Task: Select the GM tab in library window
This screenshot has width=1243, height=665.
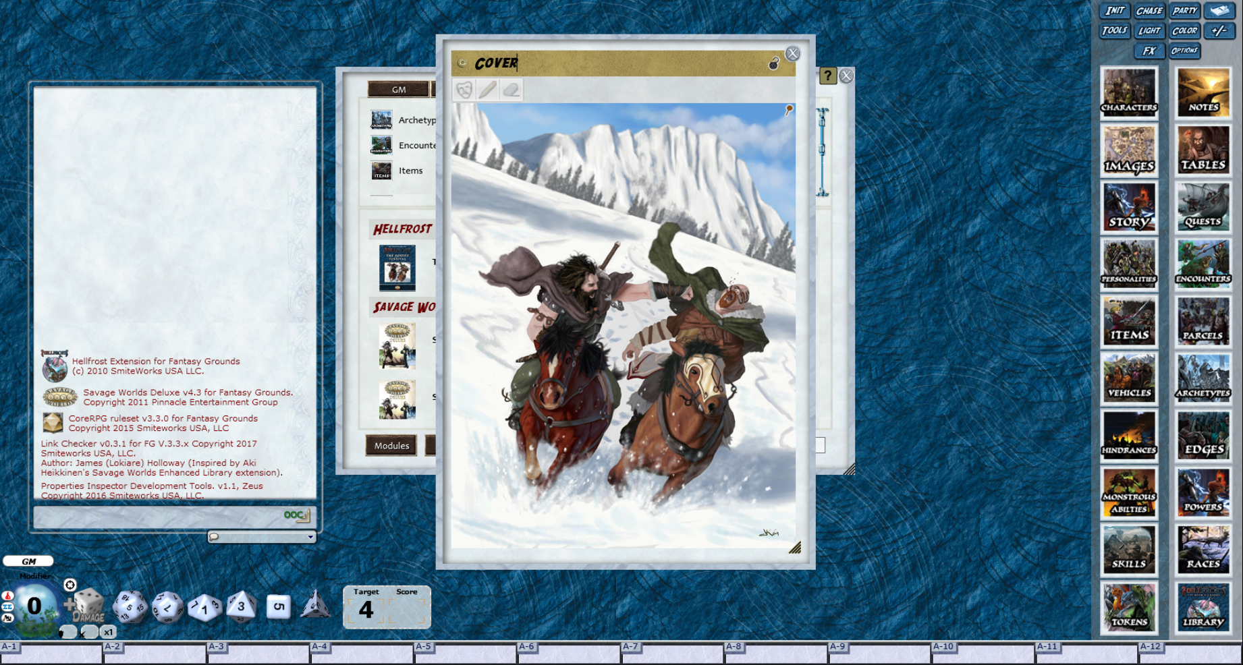Action: pyautogui.click(x=398, y=90)
